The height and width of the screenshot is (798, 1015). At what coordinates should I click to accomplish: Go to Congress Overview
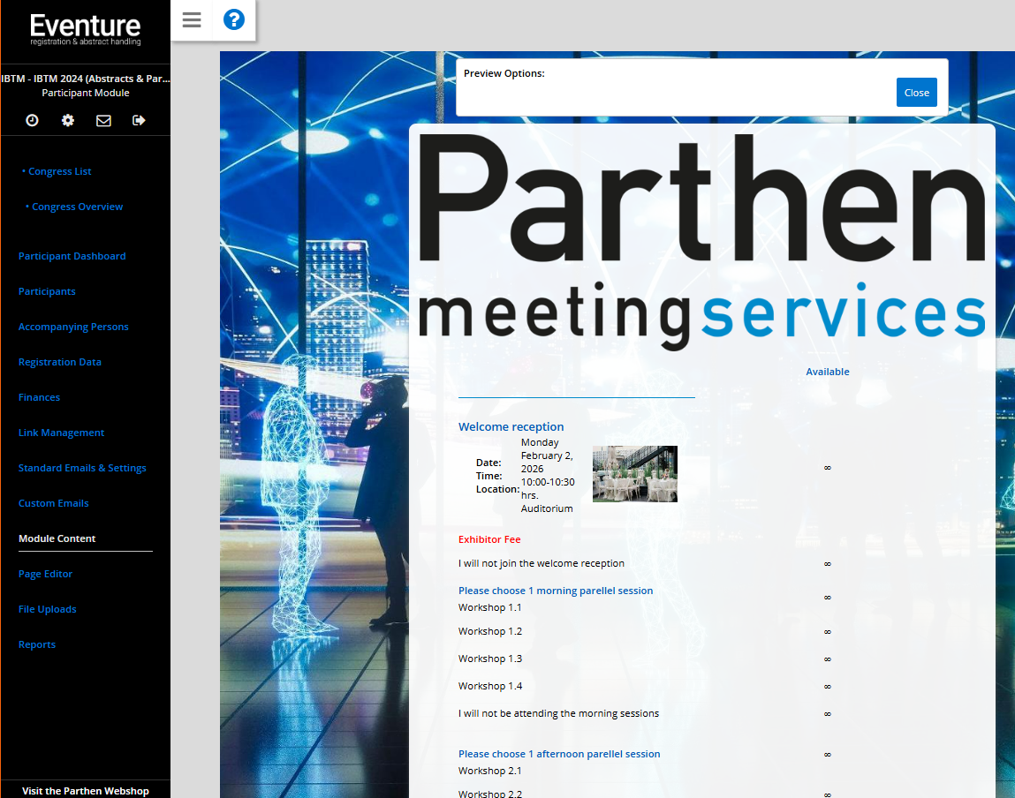[x=77, y=207]
